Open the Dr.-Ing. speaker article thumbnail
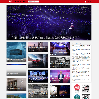The width and height of the screenshot is (99, 99). coord(60,76)
